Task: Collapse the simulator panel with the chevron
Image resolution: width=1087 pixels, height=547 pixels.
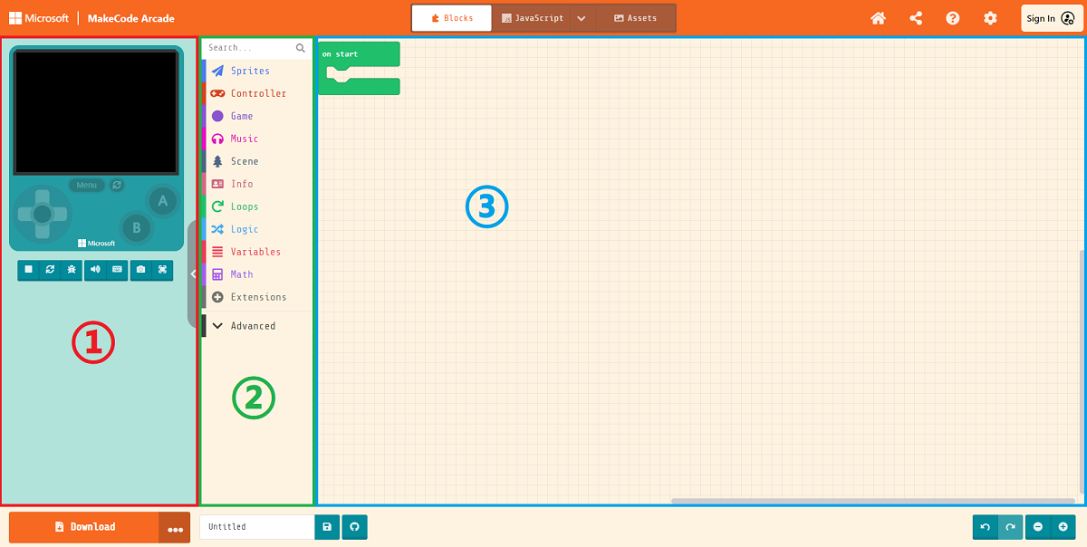Action: tap(193, 273)
